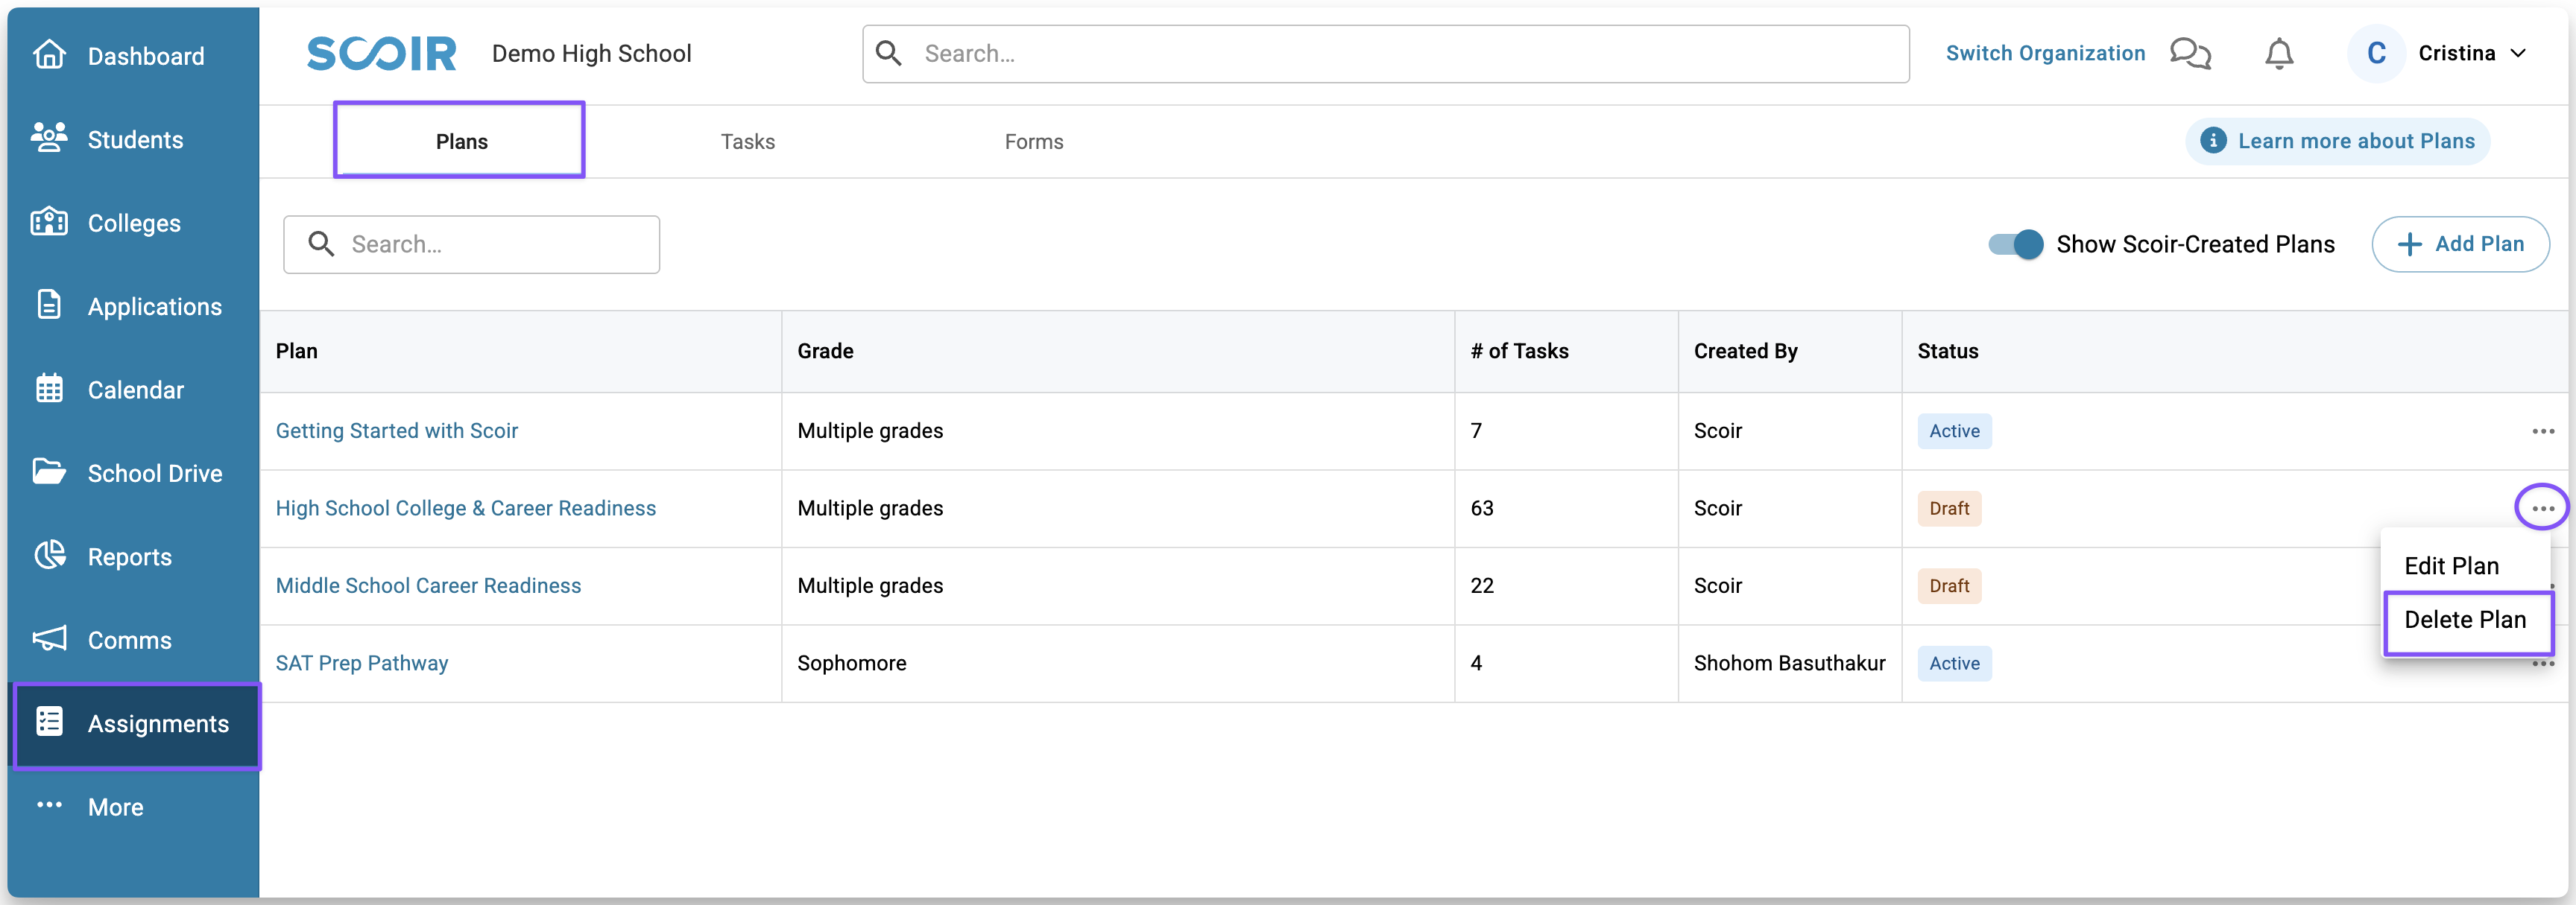Open the Calendar icon in sidebar
The image size is (2576, 905).
[x=49, y=389]
